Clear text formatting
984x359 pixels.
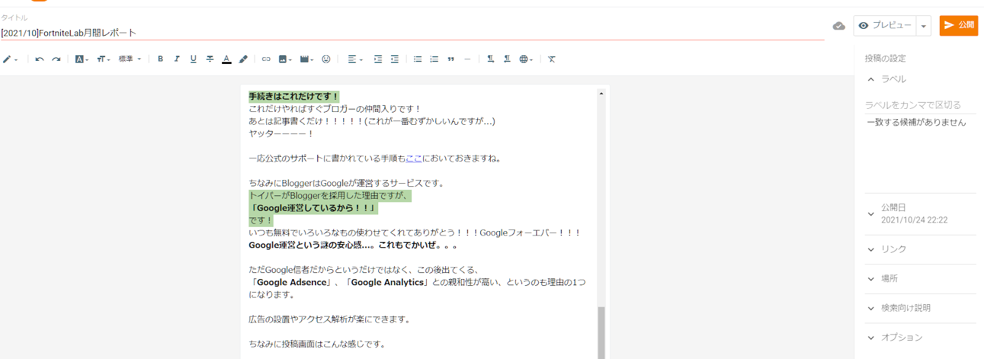coord(552,59)
